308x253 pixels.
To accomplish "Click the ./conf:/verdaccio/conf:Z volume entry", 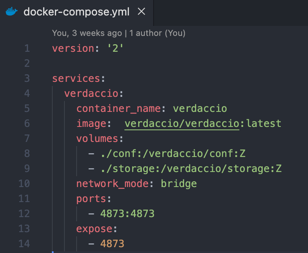I will [x=173, y=154].
